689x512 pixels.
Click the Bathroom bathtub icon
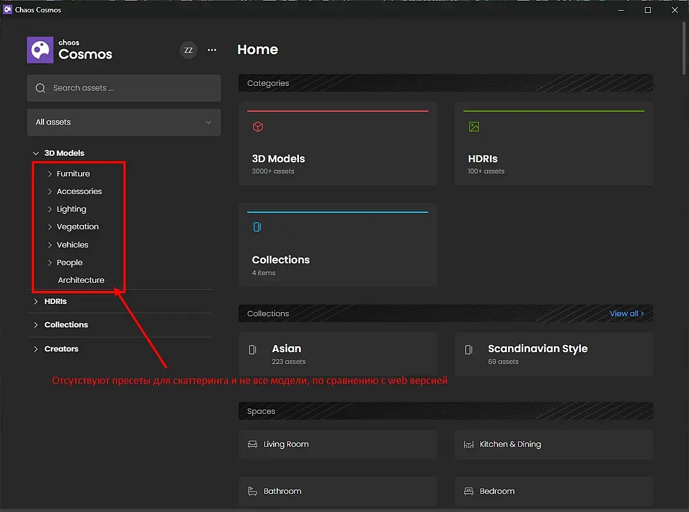click(253, 491)
